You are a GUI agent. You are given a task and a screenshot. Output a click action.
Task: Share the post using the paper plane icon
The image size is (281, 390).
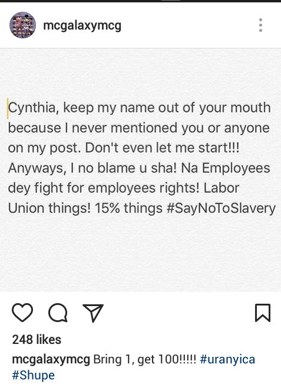93,313
